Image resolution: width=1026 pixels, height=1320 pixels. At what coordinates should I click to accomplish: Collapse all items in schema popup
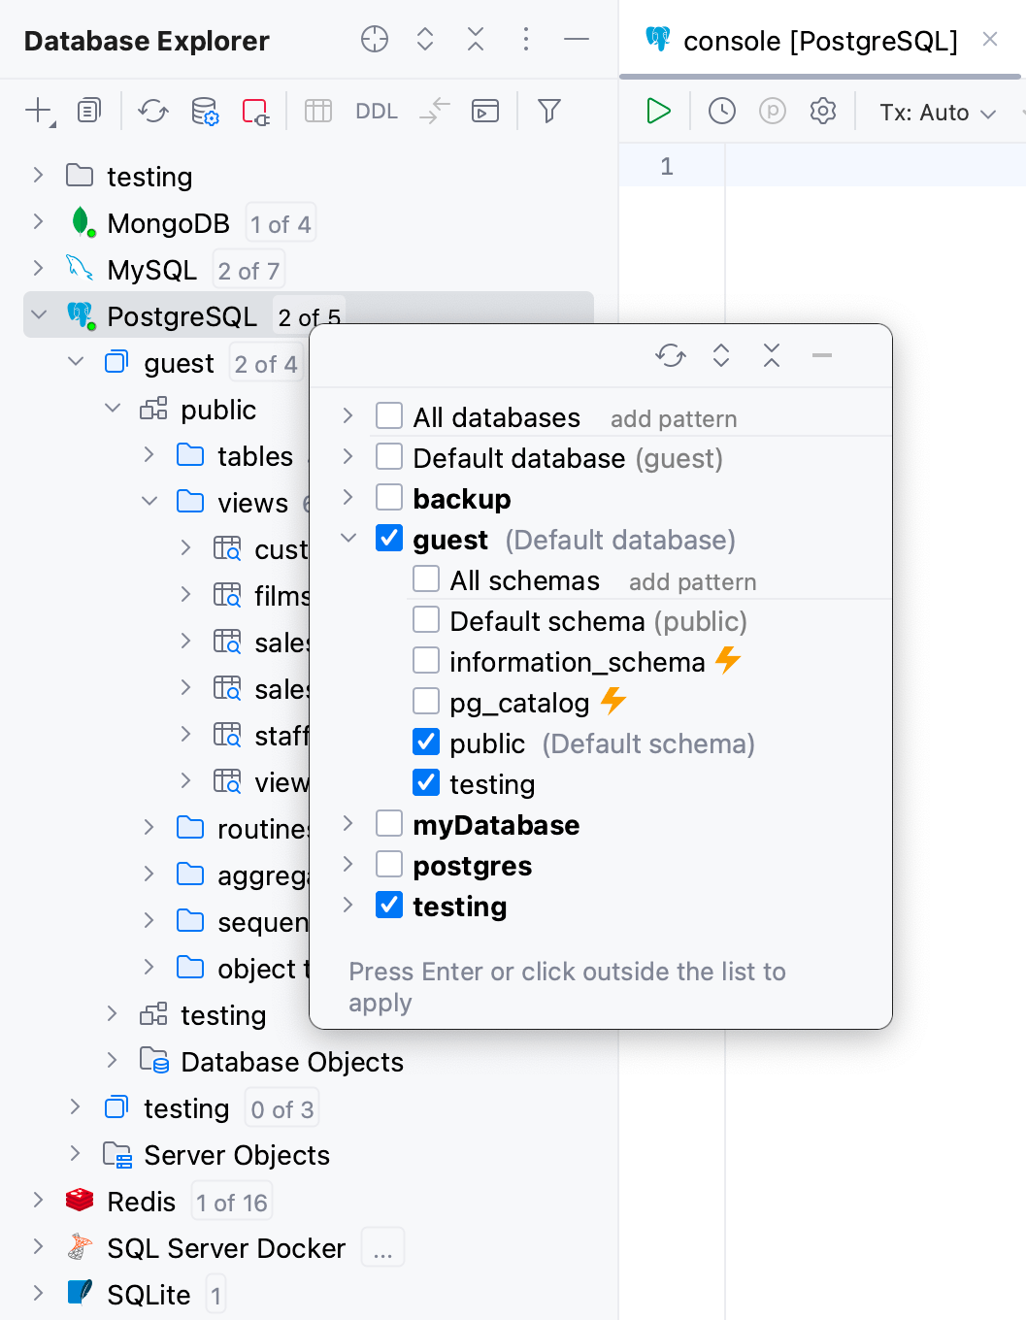pos(772,355)
